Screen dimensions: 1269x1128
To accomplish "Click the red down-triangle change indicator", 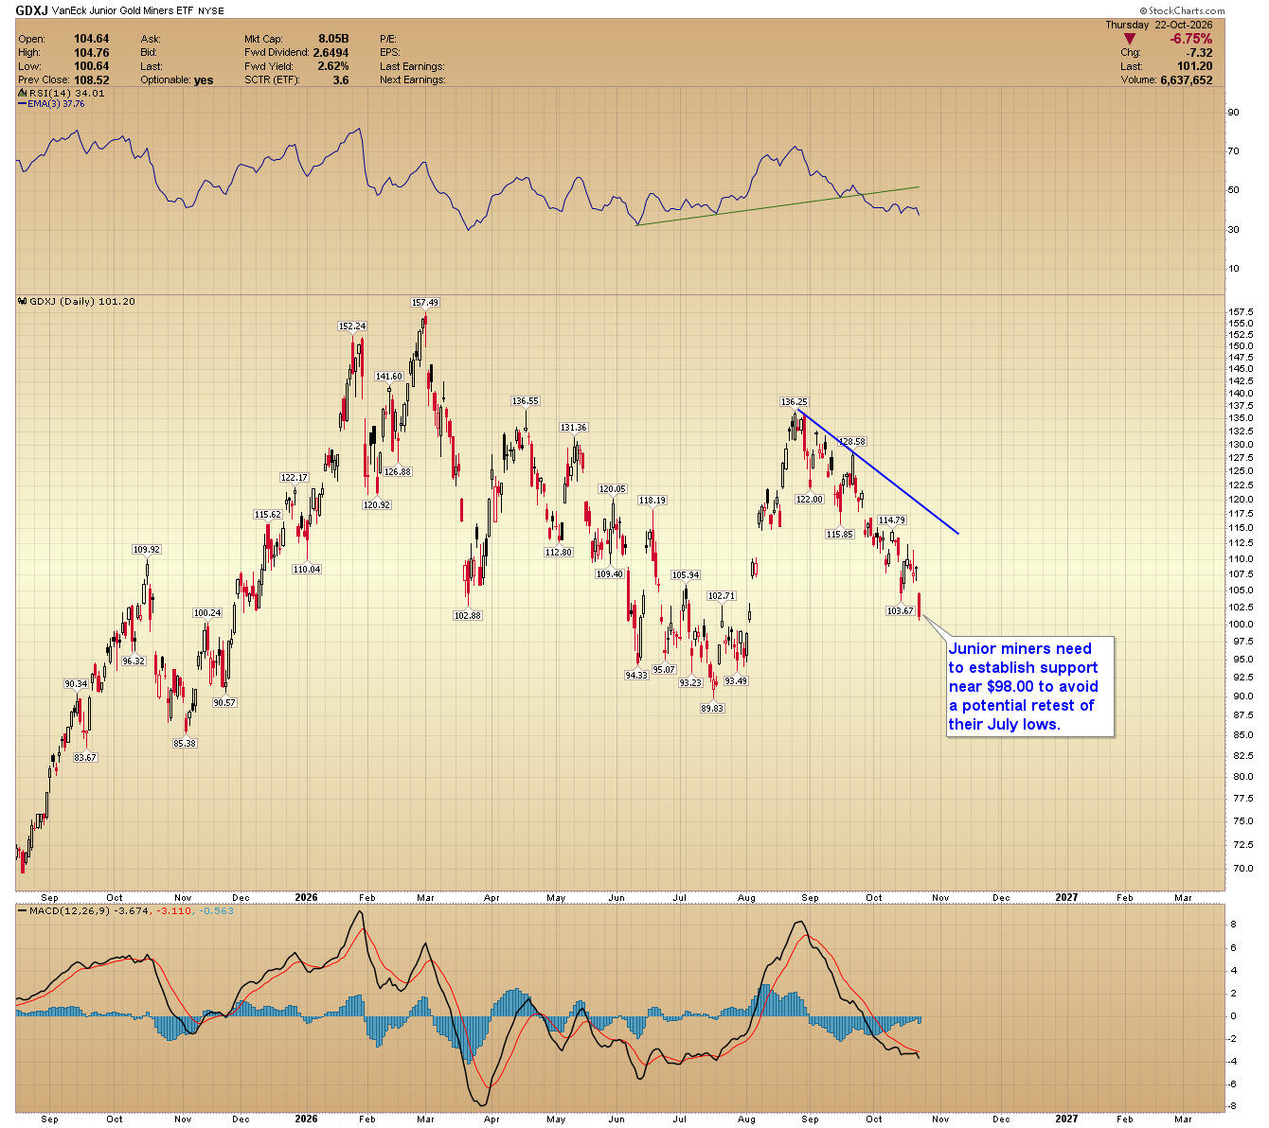I will coord(1129,39).
